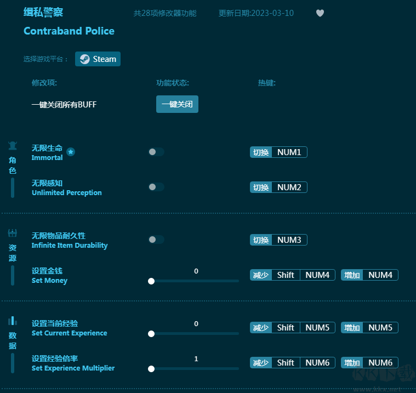This screenshot has width=416, height=393.
Task: Click the heart favorite icon
Action: (320, 13)
